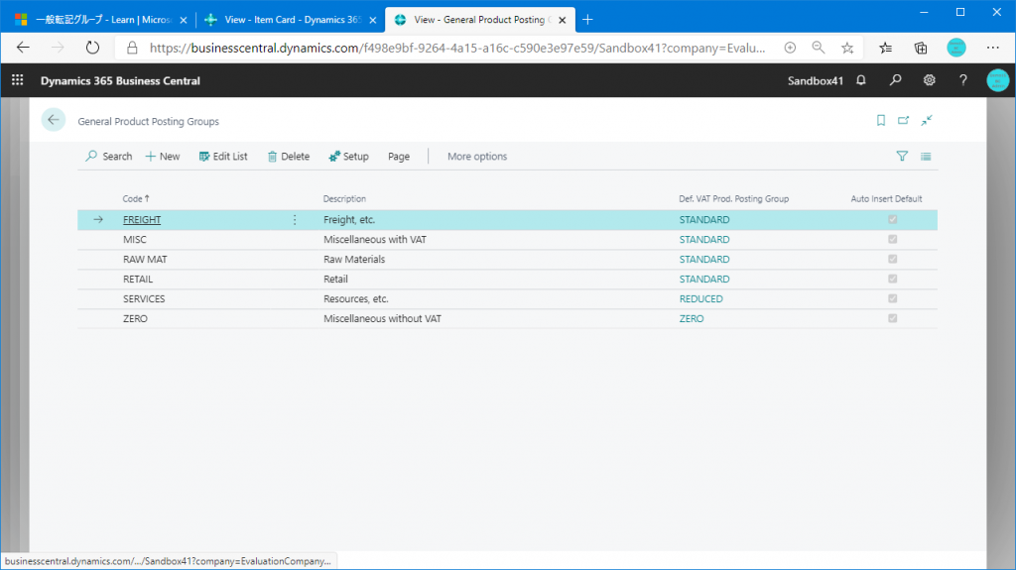Click Search in the action bar
The height and width of the screenshot is (570, 1016).
pyautogui.click(x=109, y=156)
